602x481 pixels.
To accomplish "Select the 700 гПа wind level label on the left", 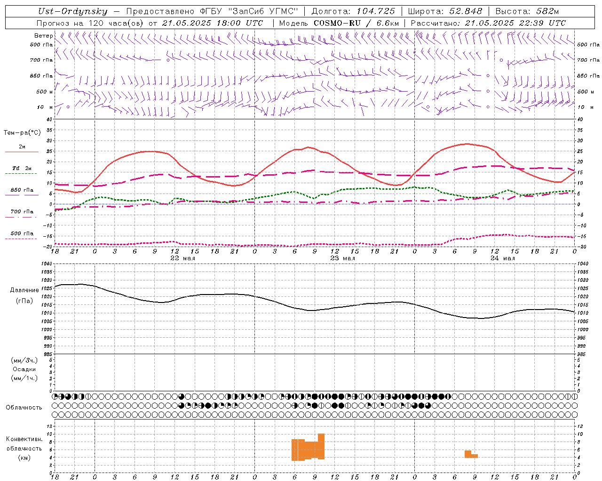I will coord(41,60).
